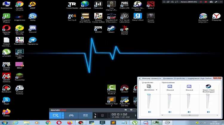Open the Frozen Throne shortcut
Screen dimensions: 224x125
coord(151,18)
